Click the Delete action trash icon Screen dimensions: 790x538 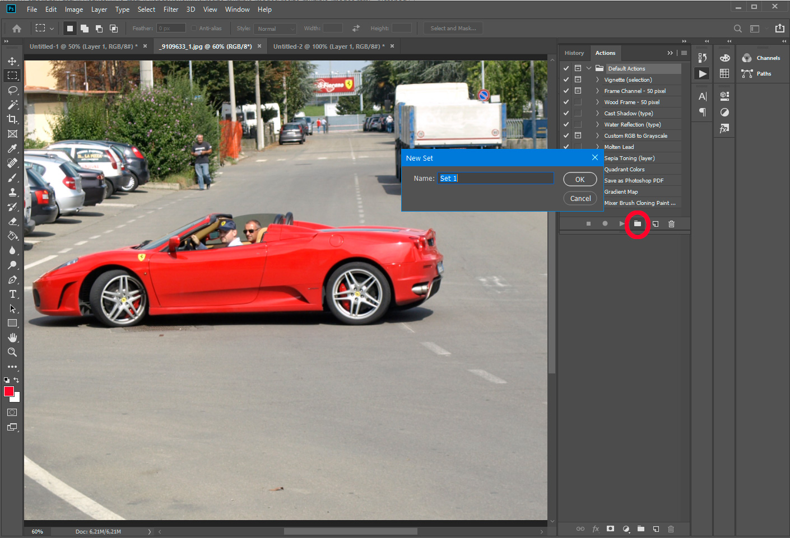point(671,223)
